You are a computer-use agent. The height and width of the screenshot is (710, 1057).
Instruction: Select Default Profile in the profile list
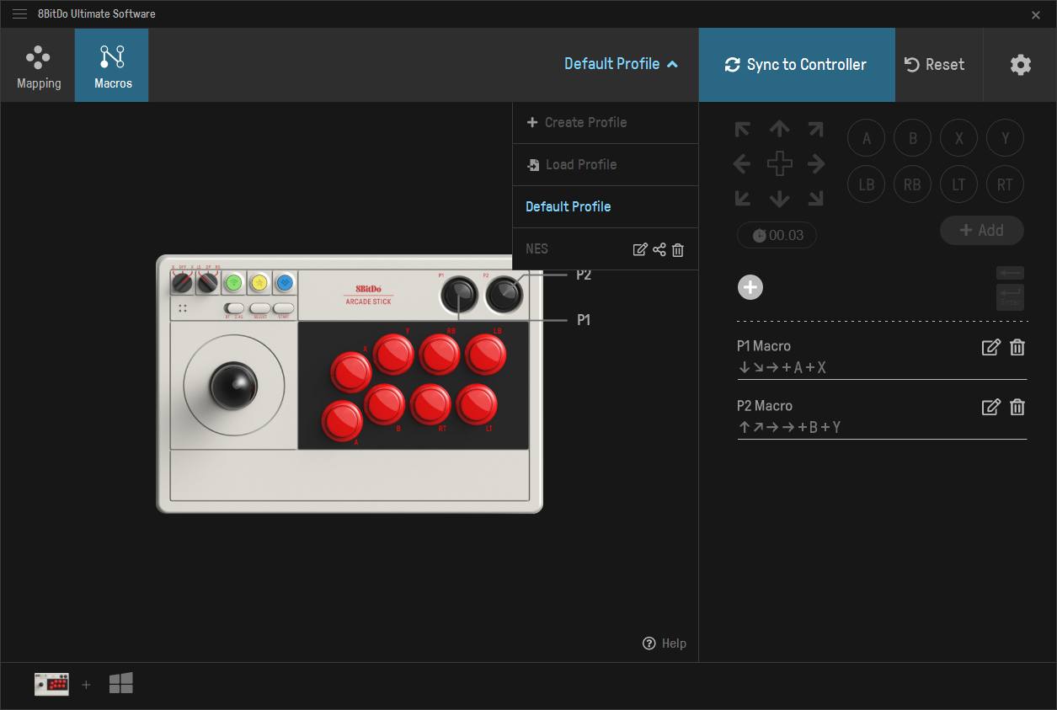coord(606,207)
